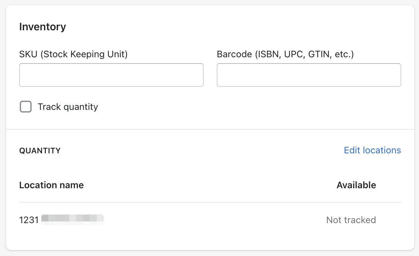Click the '1231' number in the location row
The height and width of the screenshot is (256, 419).
(x=29, y=220)
